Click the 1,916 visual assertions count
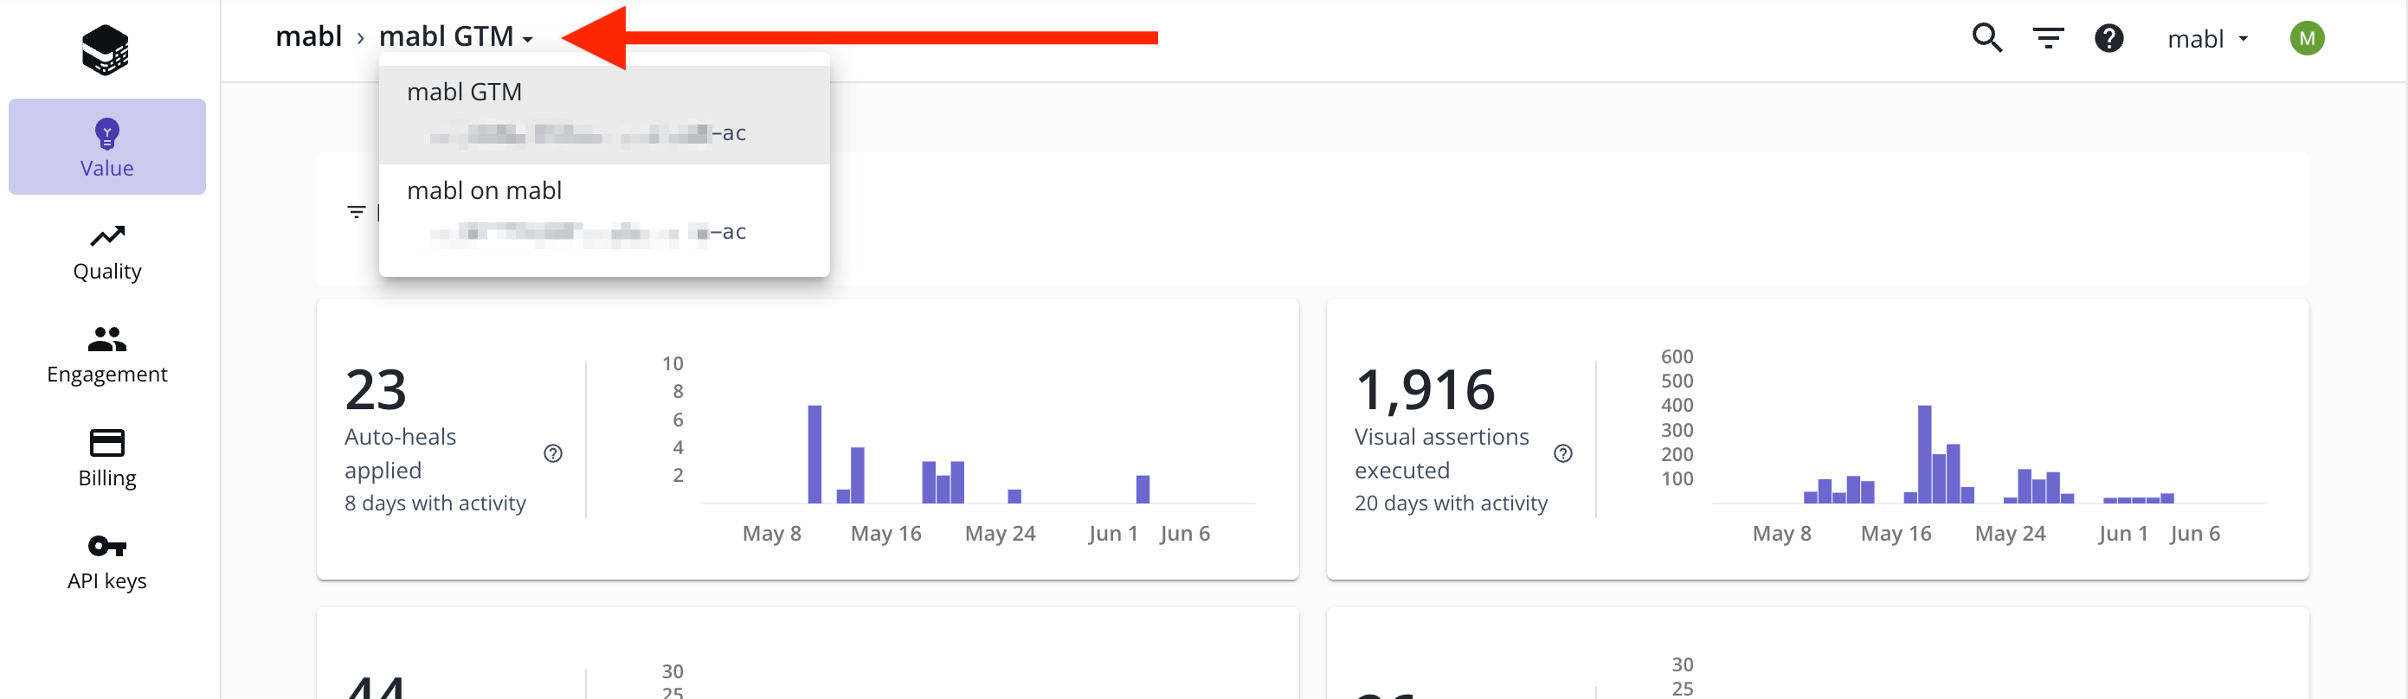Image resolution: width=2408 pixels, height=699 pixels. tap(1425, 388)
